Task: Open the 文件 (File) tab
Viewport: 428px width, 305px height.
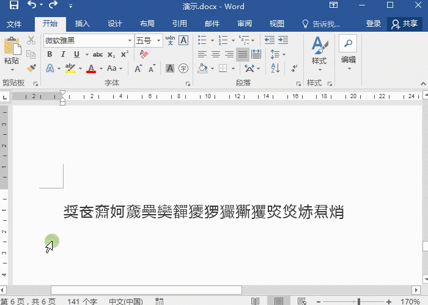Action: point(14,24)
